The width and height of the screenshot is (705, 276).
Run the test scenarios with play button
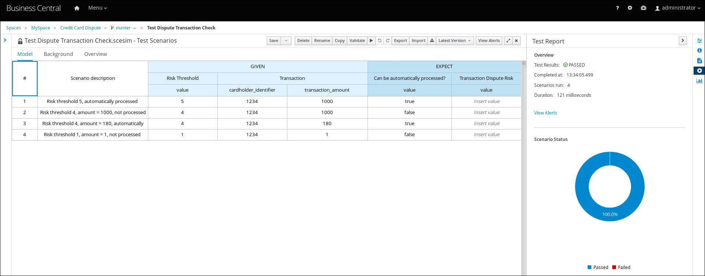click(x=371, y=40)
